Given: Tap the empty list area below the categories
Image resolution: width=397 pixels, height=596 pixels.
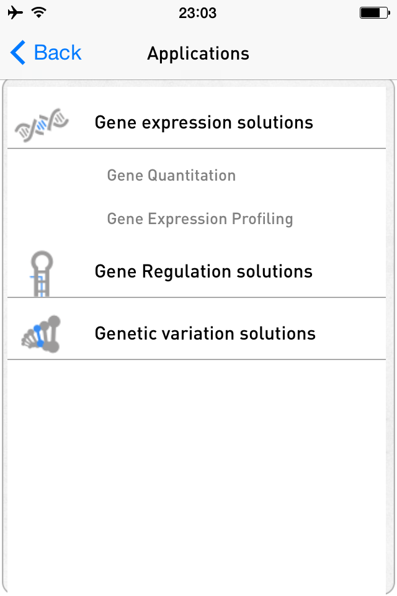Looking at the screenshot, I should point(198,466).
